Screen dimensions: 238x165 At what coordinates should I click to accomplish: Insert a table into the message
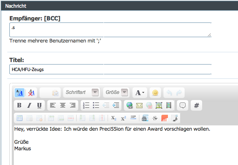pyautogui.click(x=20, y=118)
